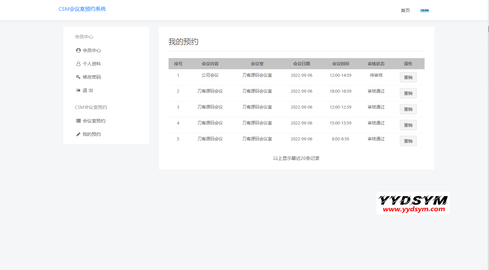Click the key icon for 修改密码
489x270 pixels.
click(78, 77)
